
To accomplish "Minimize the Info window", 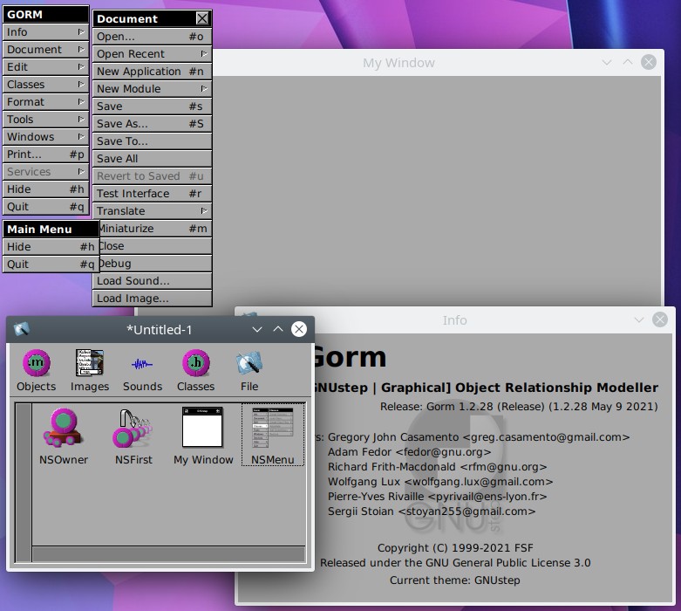I will click(639, 319).
